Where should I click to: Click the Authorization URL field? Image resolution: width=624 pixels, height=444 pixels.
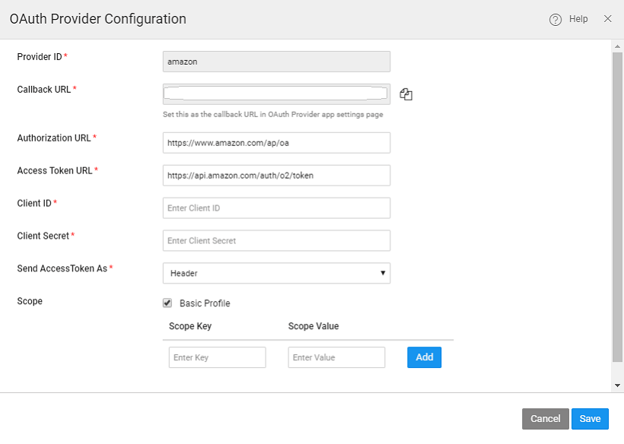276,143
